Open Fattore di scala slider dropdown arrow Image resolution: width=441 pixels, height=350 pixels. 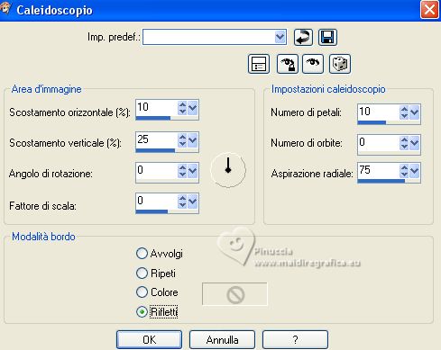pyautogui.click(x=192, y=202)
